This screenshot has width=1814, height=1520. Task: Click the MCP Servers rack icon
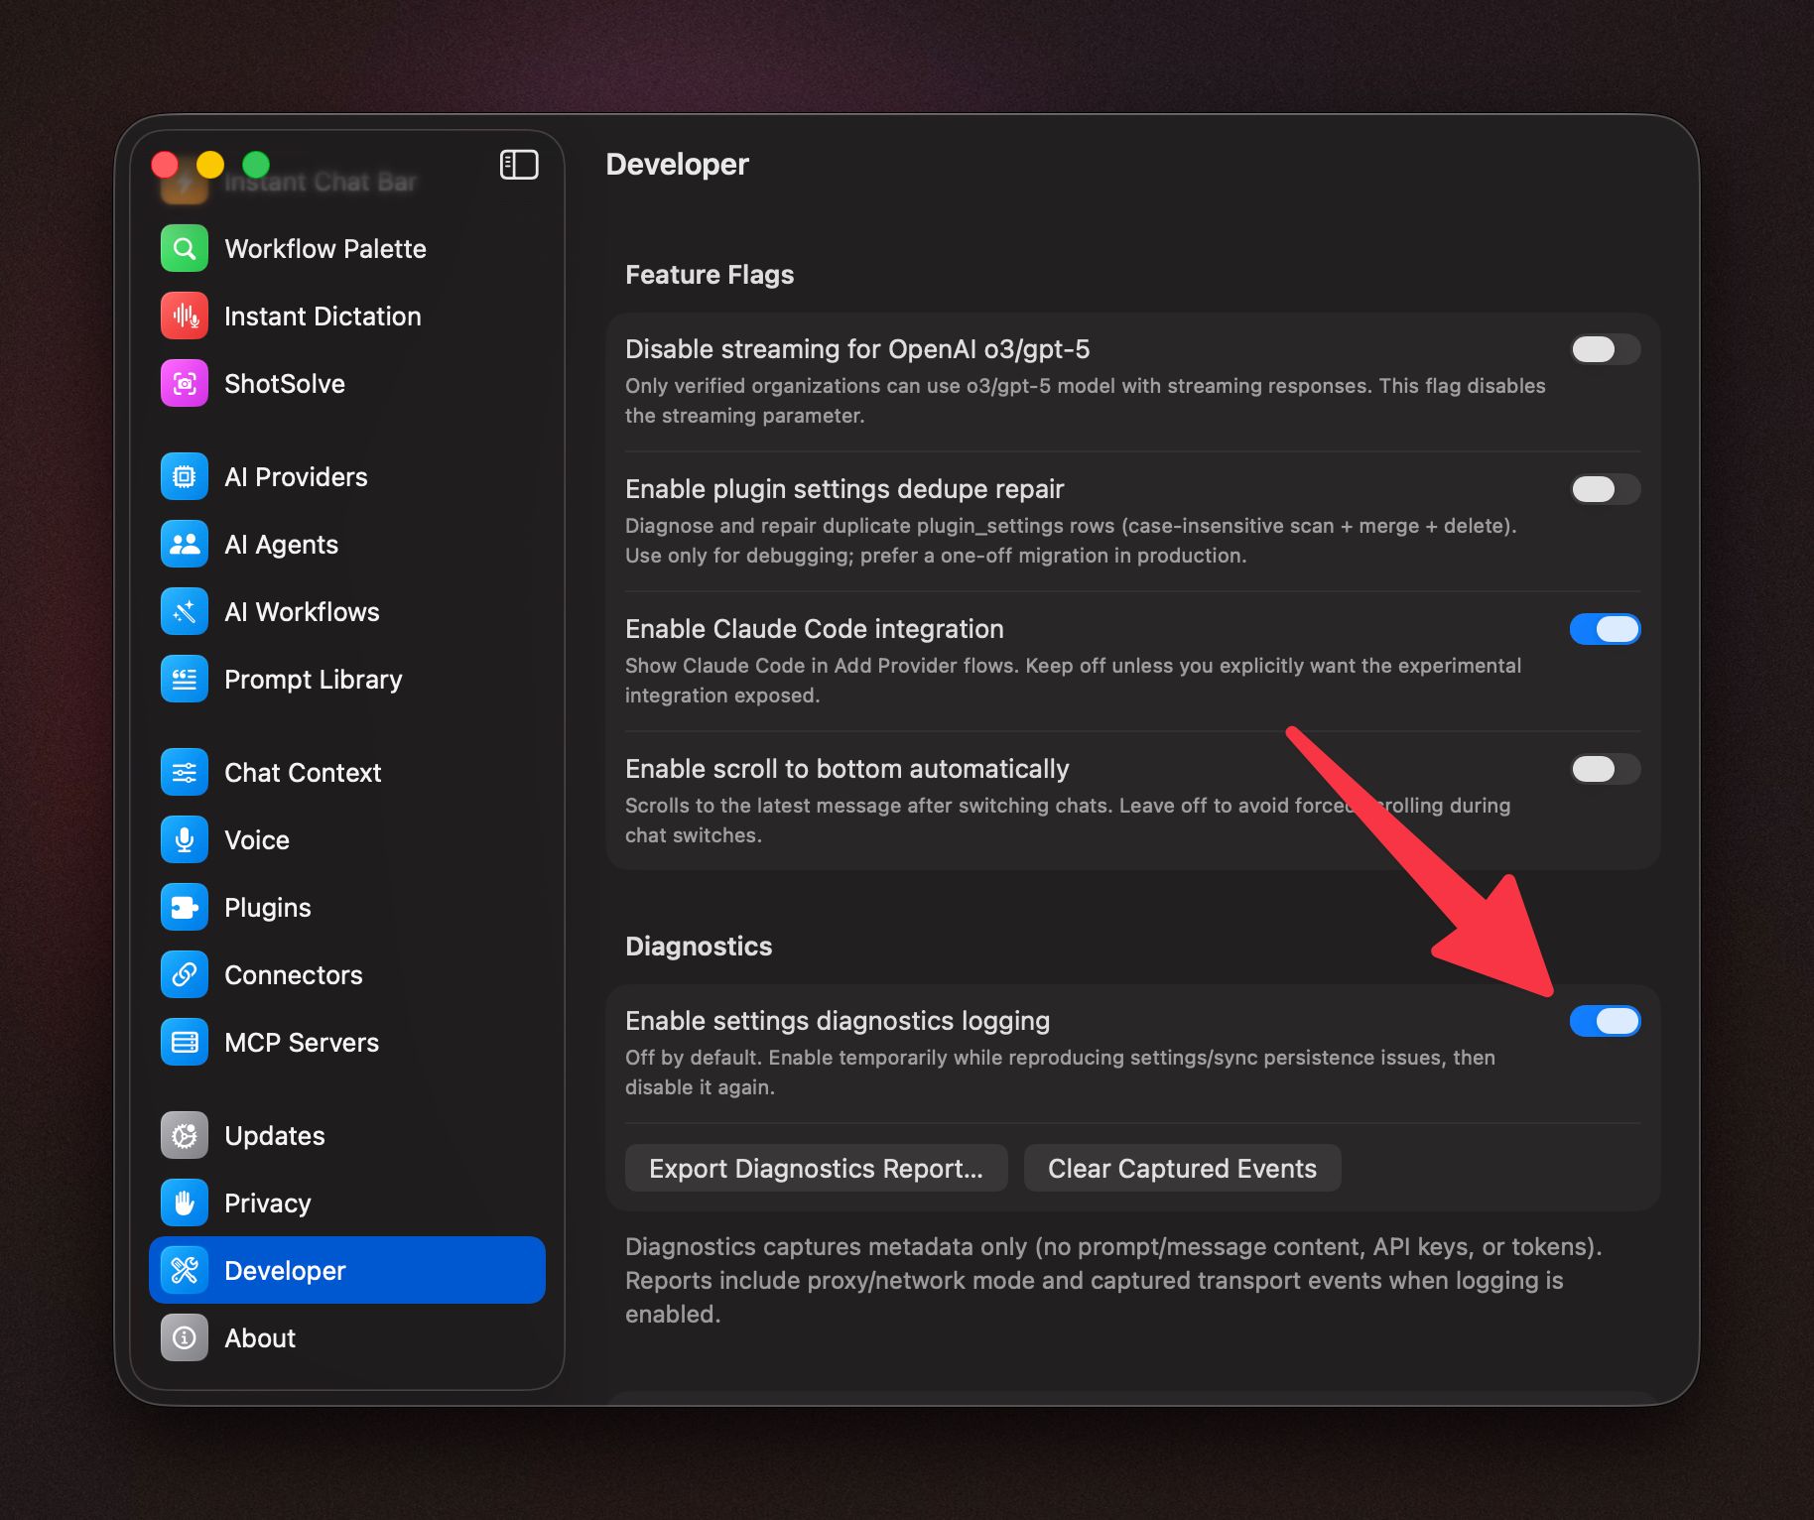[185, 1042]
